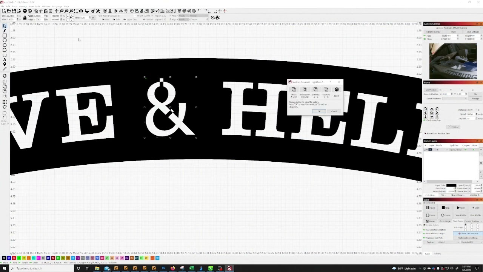Activate the Pan/move view tool
This screenshot has height=272, width=483.
[57, 11]
